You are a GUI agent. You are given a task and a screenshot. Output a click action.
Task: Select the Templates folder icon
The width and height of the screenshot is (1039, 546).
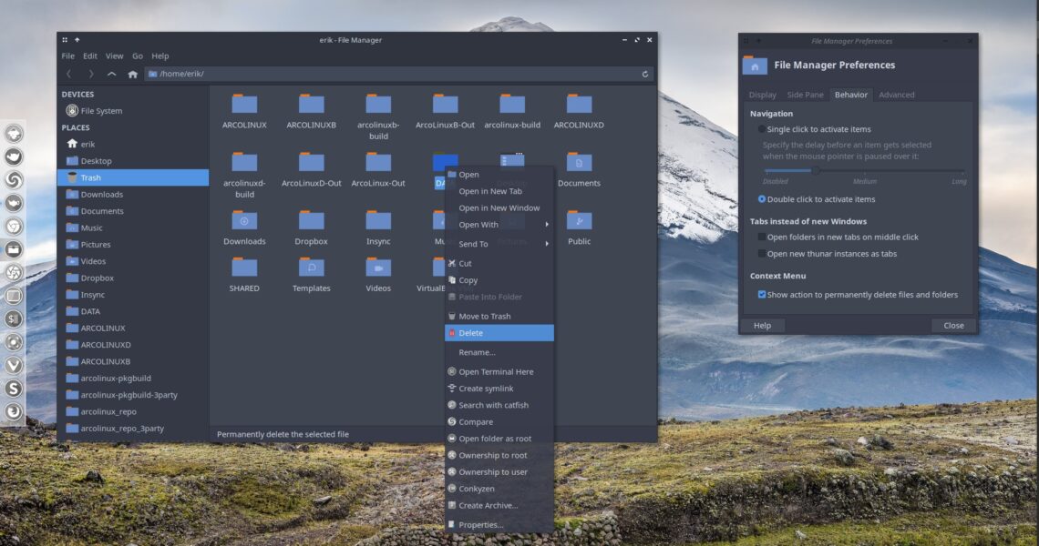point(311,268)
